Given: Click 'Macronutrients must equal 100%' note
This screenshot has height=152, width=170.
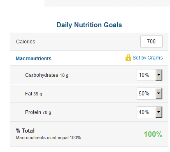Looking at the screenshot, I should (49, 138).
